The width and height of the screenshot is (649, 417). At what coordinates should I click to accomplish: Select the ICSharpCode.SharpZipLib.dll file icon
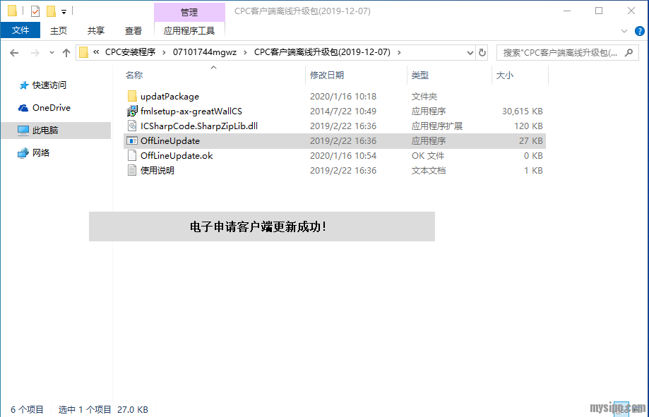tap(131, 126)
